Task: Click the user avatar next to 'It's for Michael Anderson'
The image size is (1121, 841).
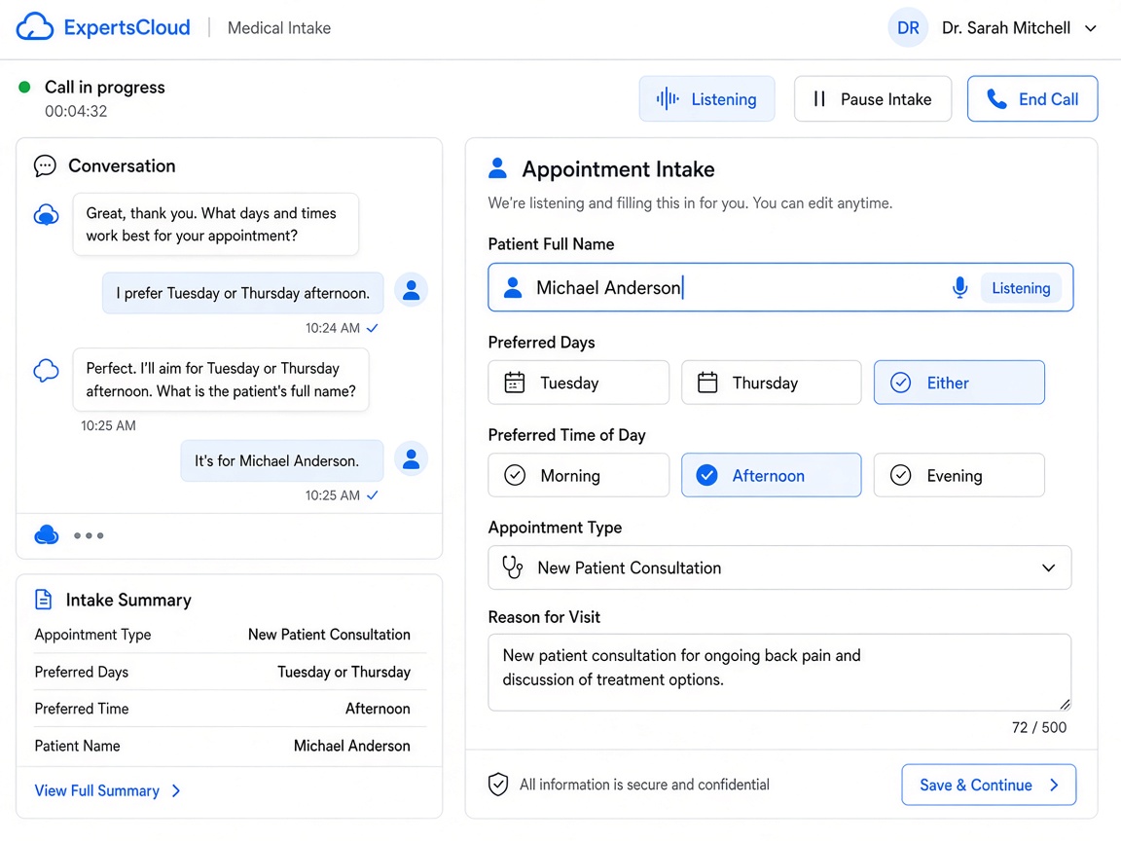Action: [411, 458]
